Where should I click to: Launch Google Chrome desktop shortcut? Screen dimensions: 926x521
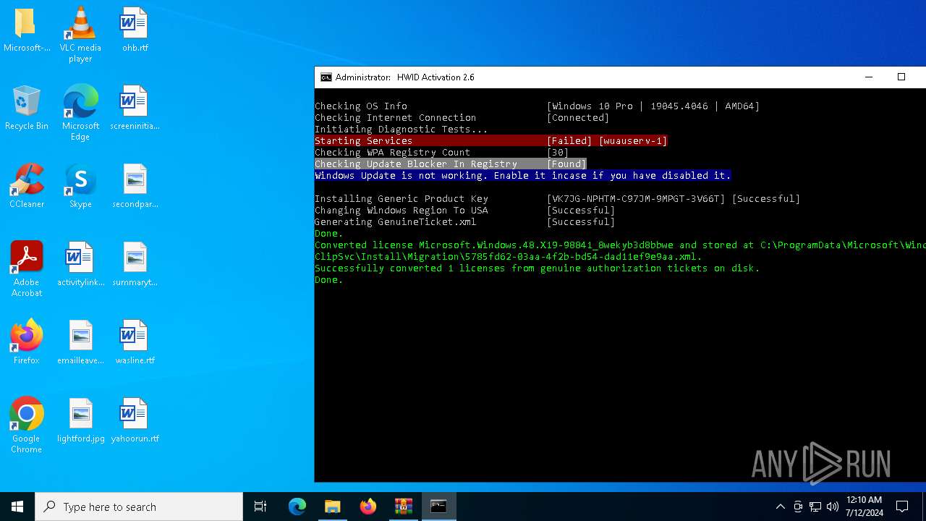coord(26,425)
